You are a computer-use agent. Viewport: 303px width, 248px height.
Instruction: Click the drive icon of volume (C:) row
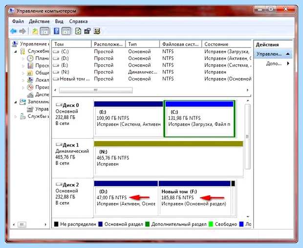coord(56,52)
